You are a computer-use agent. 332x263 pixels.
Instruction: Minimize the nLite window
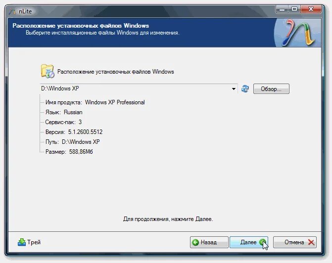tap(282, 9)
